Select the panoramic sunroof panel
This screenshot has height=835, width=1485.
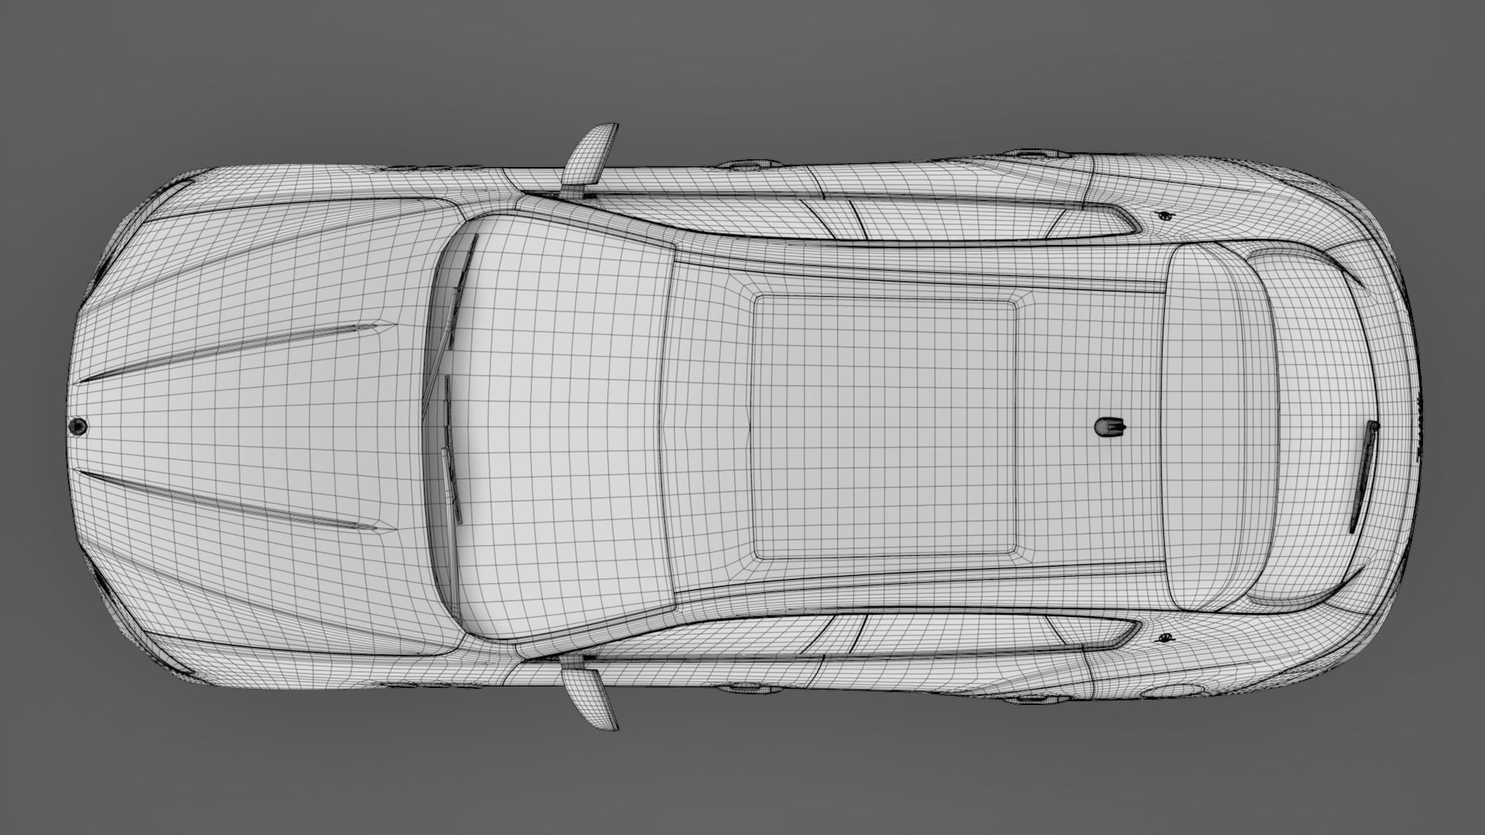click(x=886, y=427)
